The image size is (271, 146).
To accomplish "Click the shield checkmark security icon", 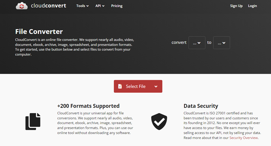I will click(159, 121).
